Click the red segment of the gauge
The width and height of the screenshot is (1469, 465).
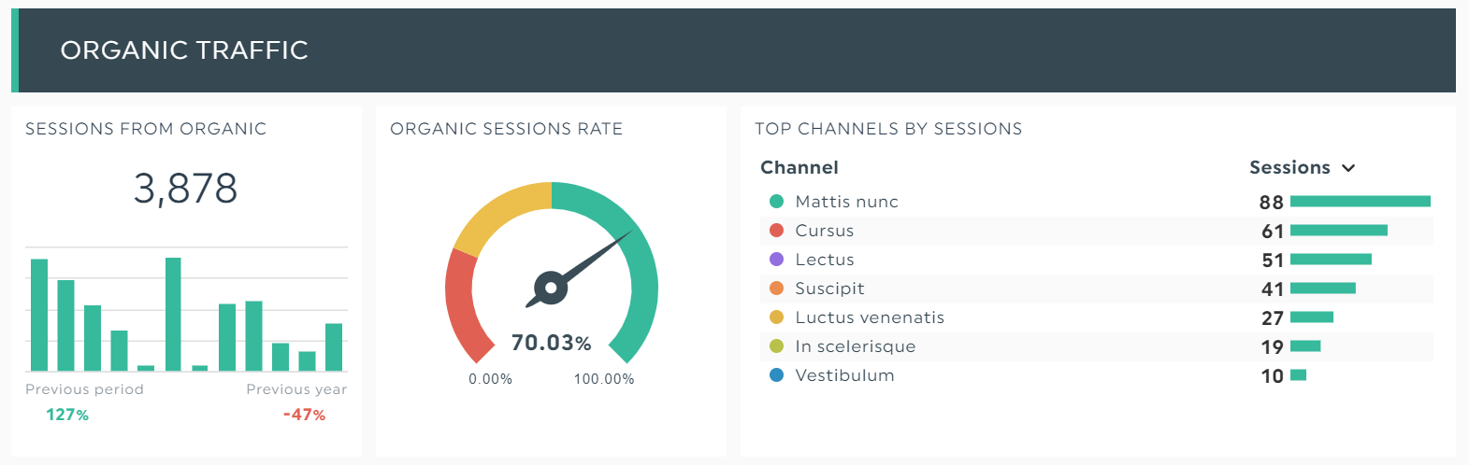point(462,308)
